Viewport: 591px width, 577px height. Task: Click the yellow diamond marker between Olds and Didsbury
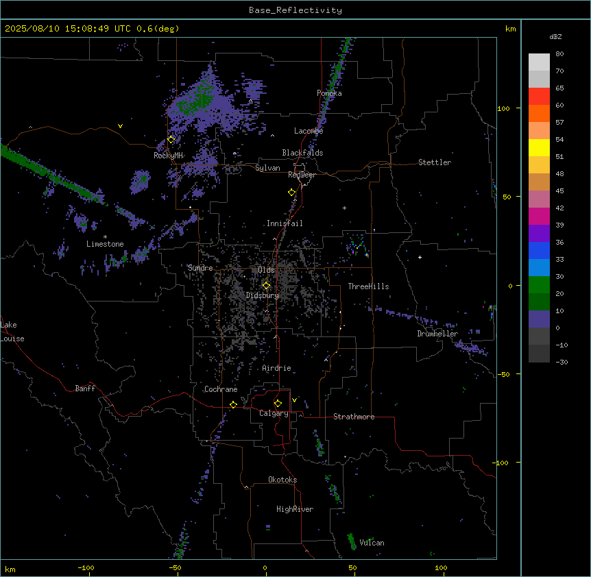pyautogui.click(x=267, y=286)
